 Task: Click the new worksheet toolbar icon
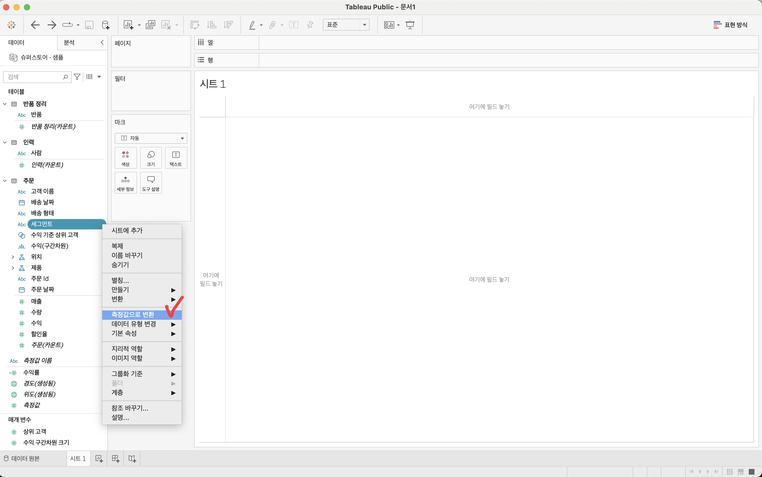128,25
